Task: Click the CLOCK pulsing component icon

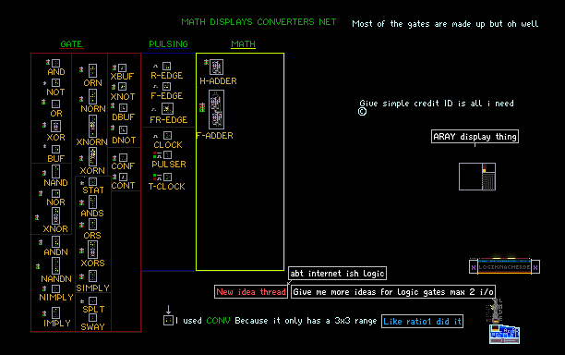Action: click(x=167, y=135)
